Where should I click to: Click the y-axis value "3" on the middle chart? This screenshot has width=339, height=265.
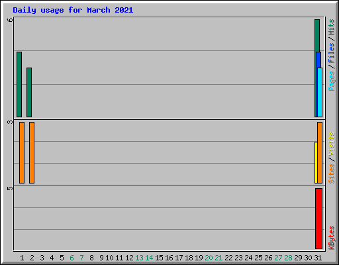10,122
